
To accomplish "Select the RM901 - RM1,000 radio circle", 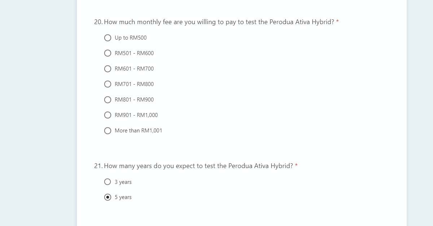I will [108, 115].
